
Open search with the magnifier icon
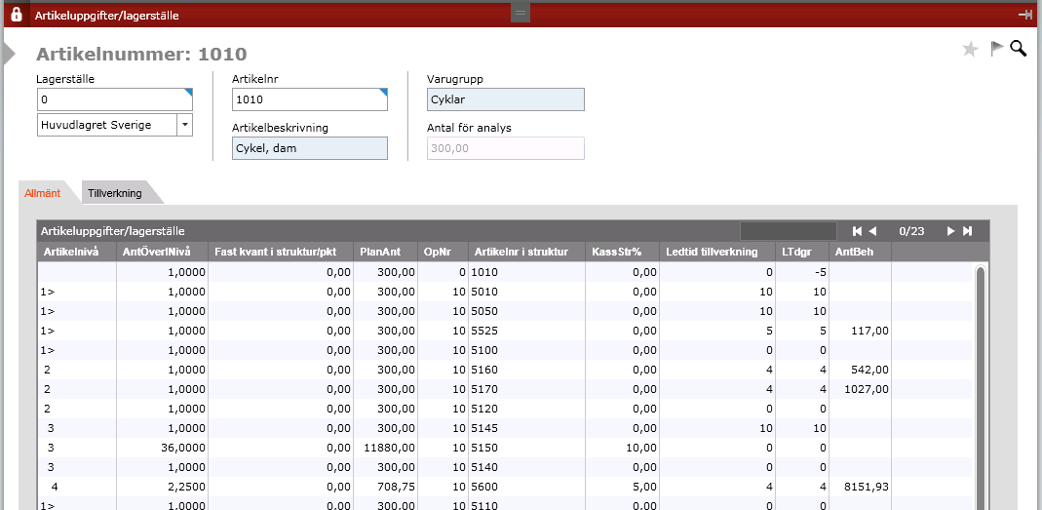click(x=1018, y=49)
